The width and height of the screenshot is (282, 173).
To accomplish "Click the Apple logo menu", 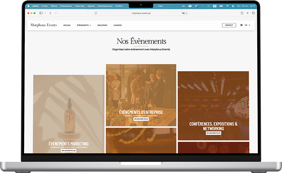I will point(28,6).
